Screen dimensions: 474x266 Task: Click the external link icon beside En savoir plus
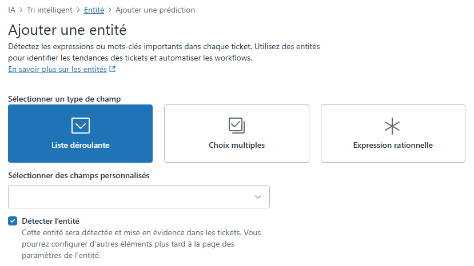click(x=113, y=69)
